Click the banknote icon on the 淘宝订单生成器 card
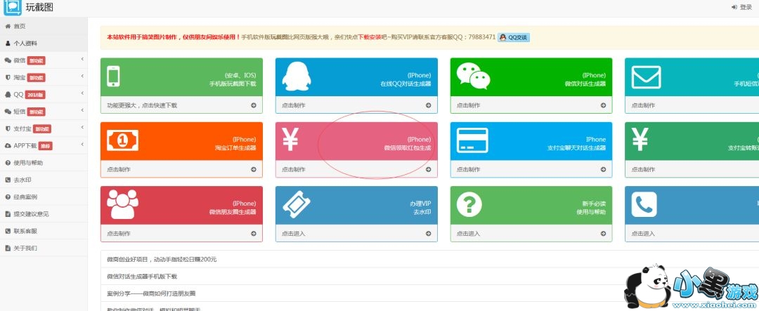 click(x=122, y=140)
